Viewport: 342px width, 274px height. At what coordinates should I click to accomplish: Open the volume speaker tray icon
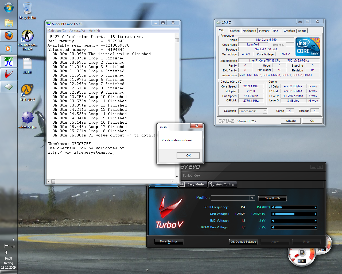point(6,253)
